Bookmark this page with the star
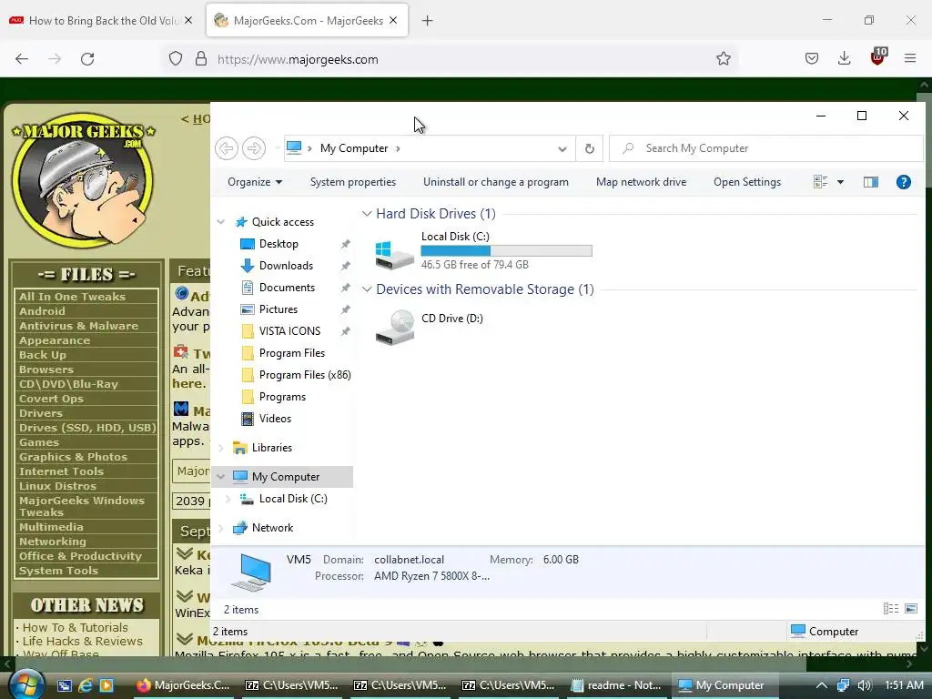Image resolution: width=932 pixels, height=699 pixels. click(x=723, y=59)
